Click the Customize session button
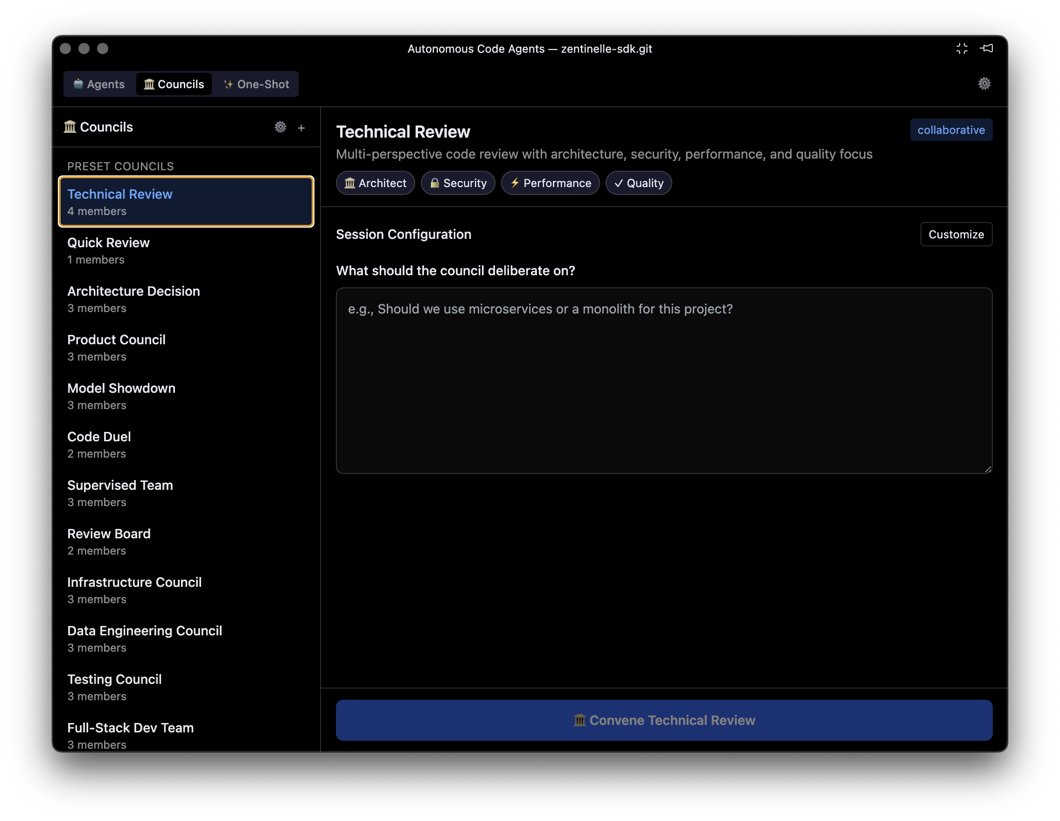This screenshot has width=1060, height=821. click(955, 234)
